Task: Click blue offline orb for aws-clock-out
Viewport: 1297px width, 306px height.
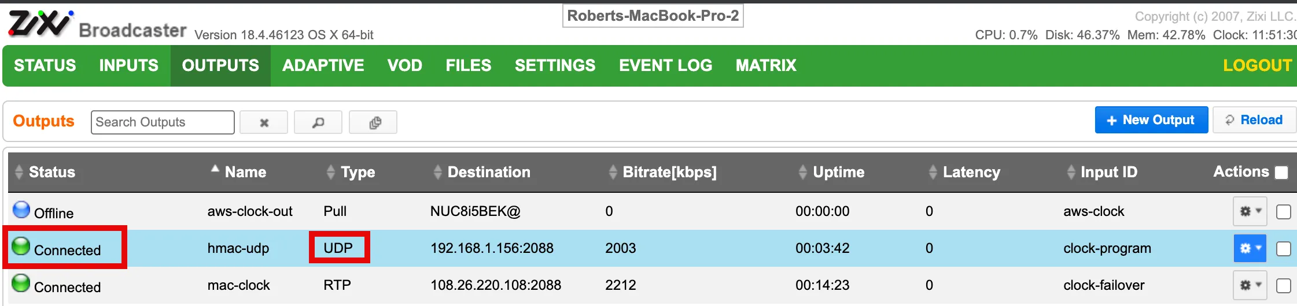Action: click(x=21, y=209)
